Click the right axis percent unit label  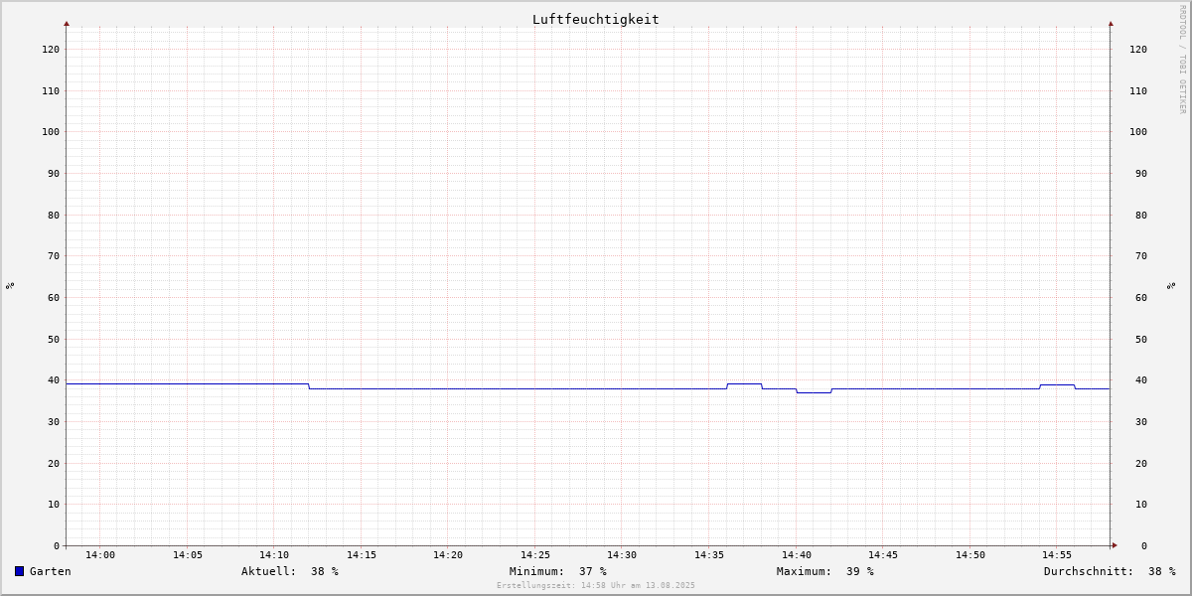click(x=1172, y=285)
